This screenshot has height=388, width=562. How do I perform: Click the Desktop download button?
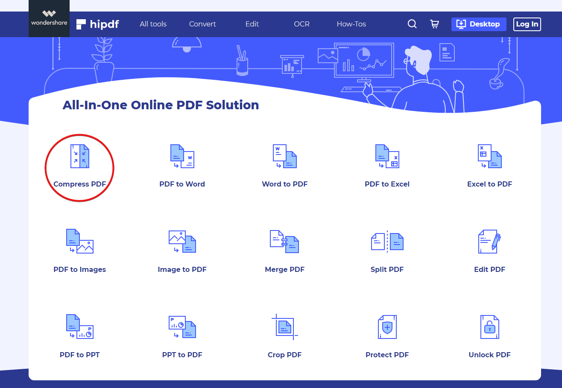pyautogui.click(x=478, y=24)
